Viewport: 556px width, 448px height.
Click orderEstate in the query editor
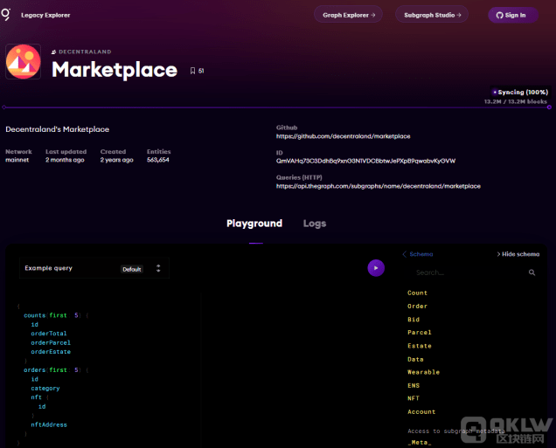(x=51, y=352)
